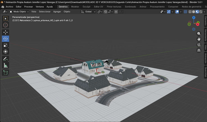Activate the Measure tool
Image resolution: width=207 pixels, height=122 pixels.
click(x=5, y=65)
